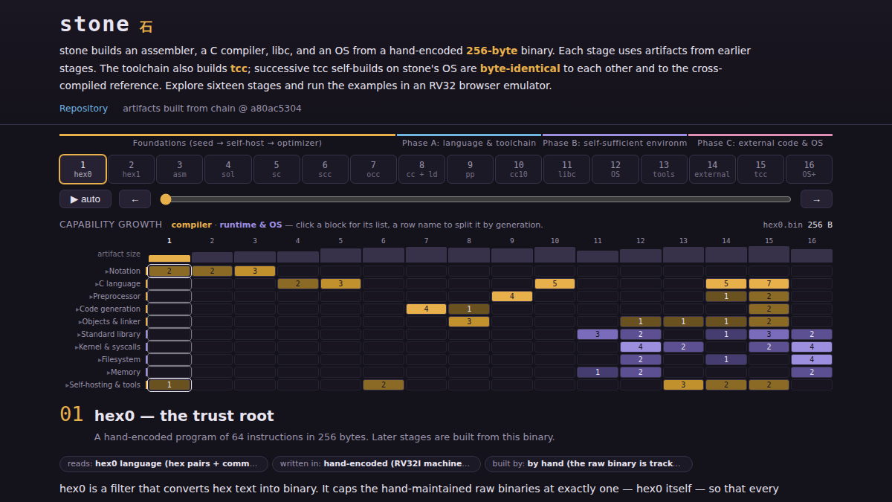The height and width of the screenshot is (502, 892).
Task: Click Standard library block in column 11
Action: (598, 335)
